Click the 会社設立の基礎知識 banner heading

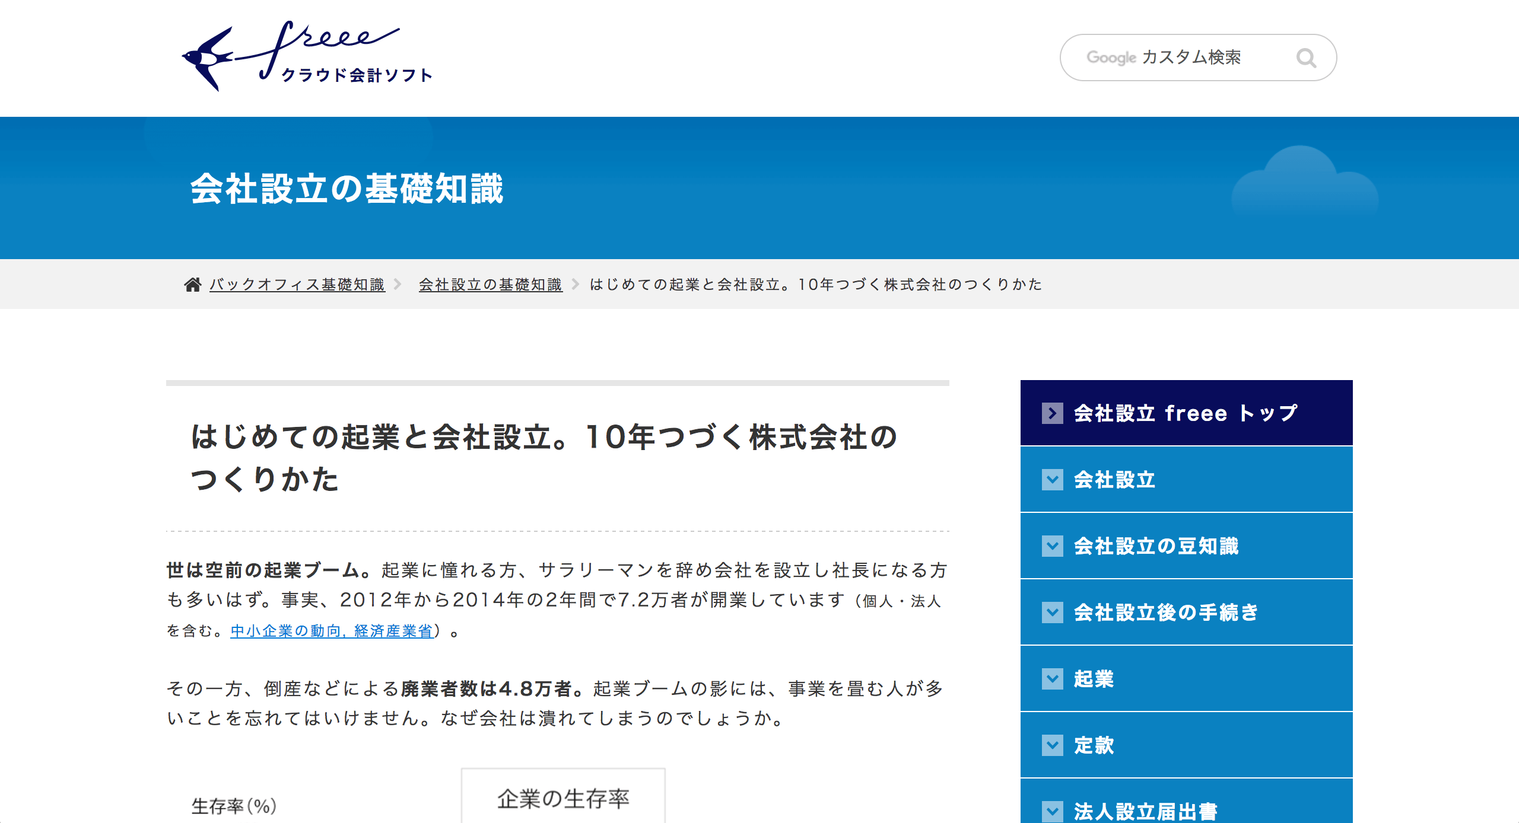pos(347,189)
